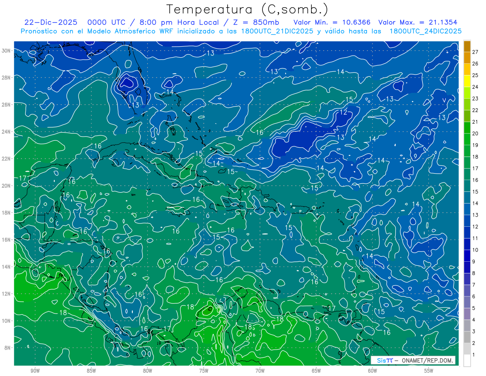Click the 18N latitude axis label
The image size is (486, 376).
click(6, 213)
